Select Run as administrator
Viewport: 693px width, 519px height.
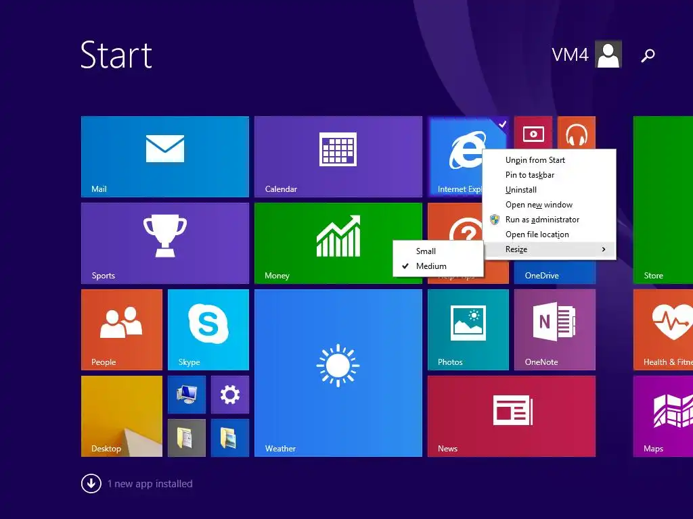[550, 220]
